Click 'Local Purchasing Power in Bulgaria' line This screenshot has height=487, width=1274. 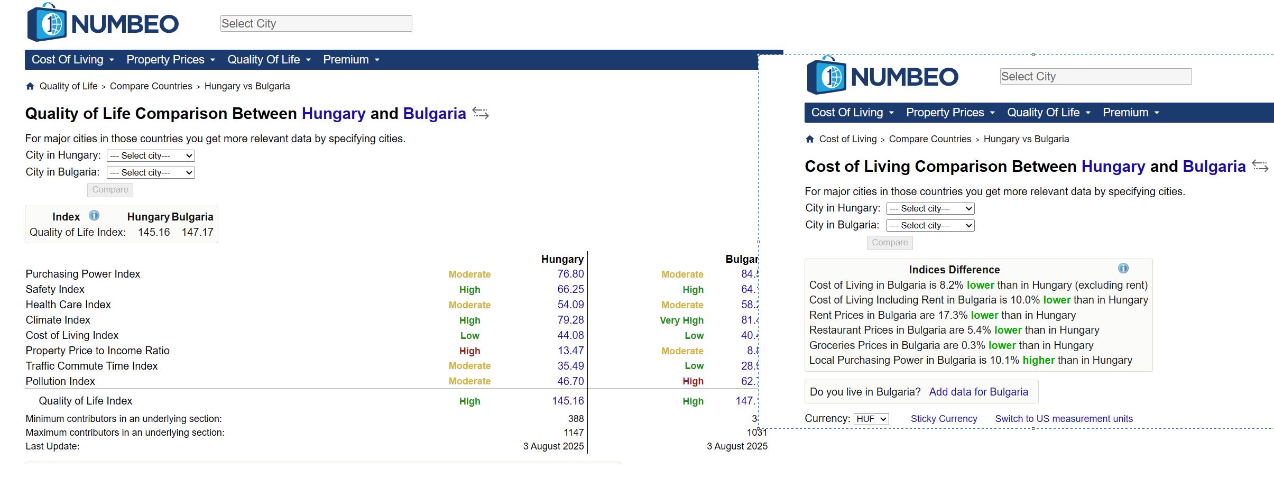click(971, 360)
